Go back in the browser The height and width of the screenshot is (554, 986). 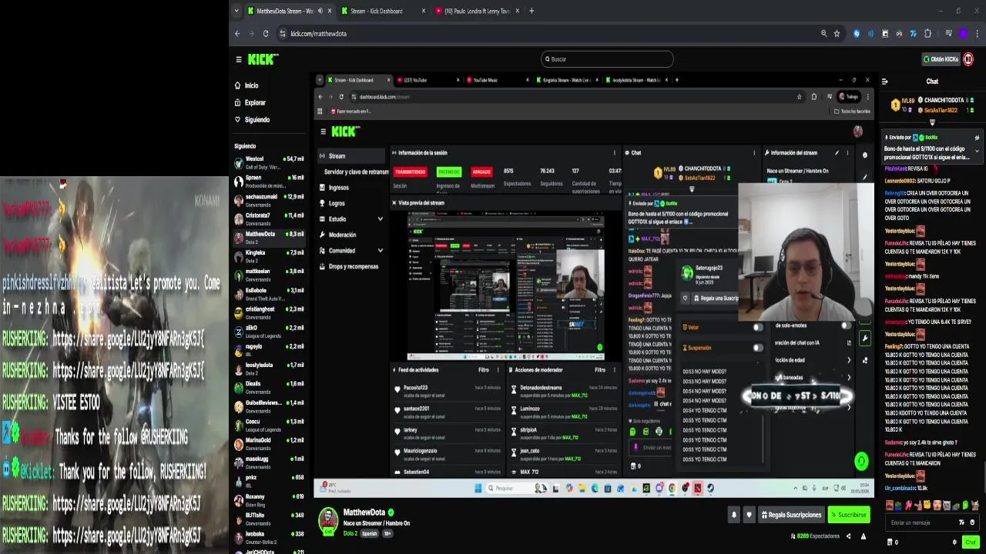coord(237,34)
